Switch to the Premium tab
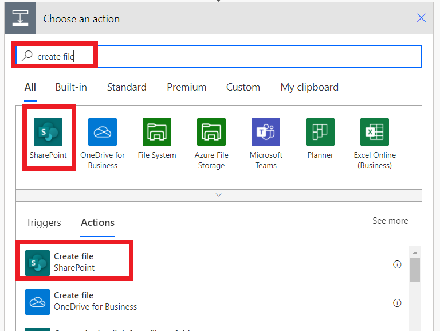Viewport: 440px width, 331px height. coord(186,87)
